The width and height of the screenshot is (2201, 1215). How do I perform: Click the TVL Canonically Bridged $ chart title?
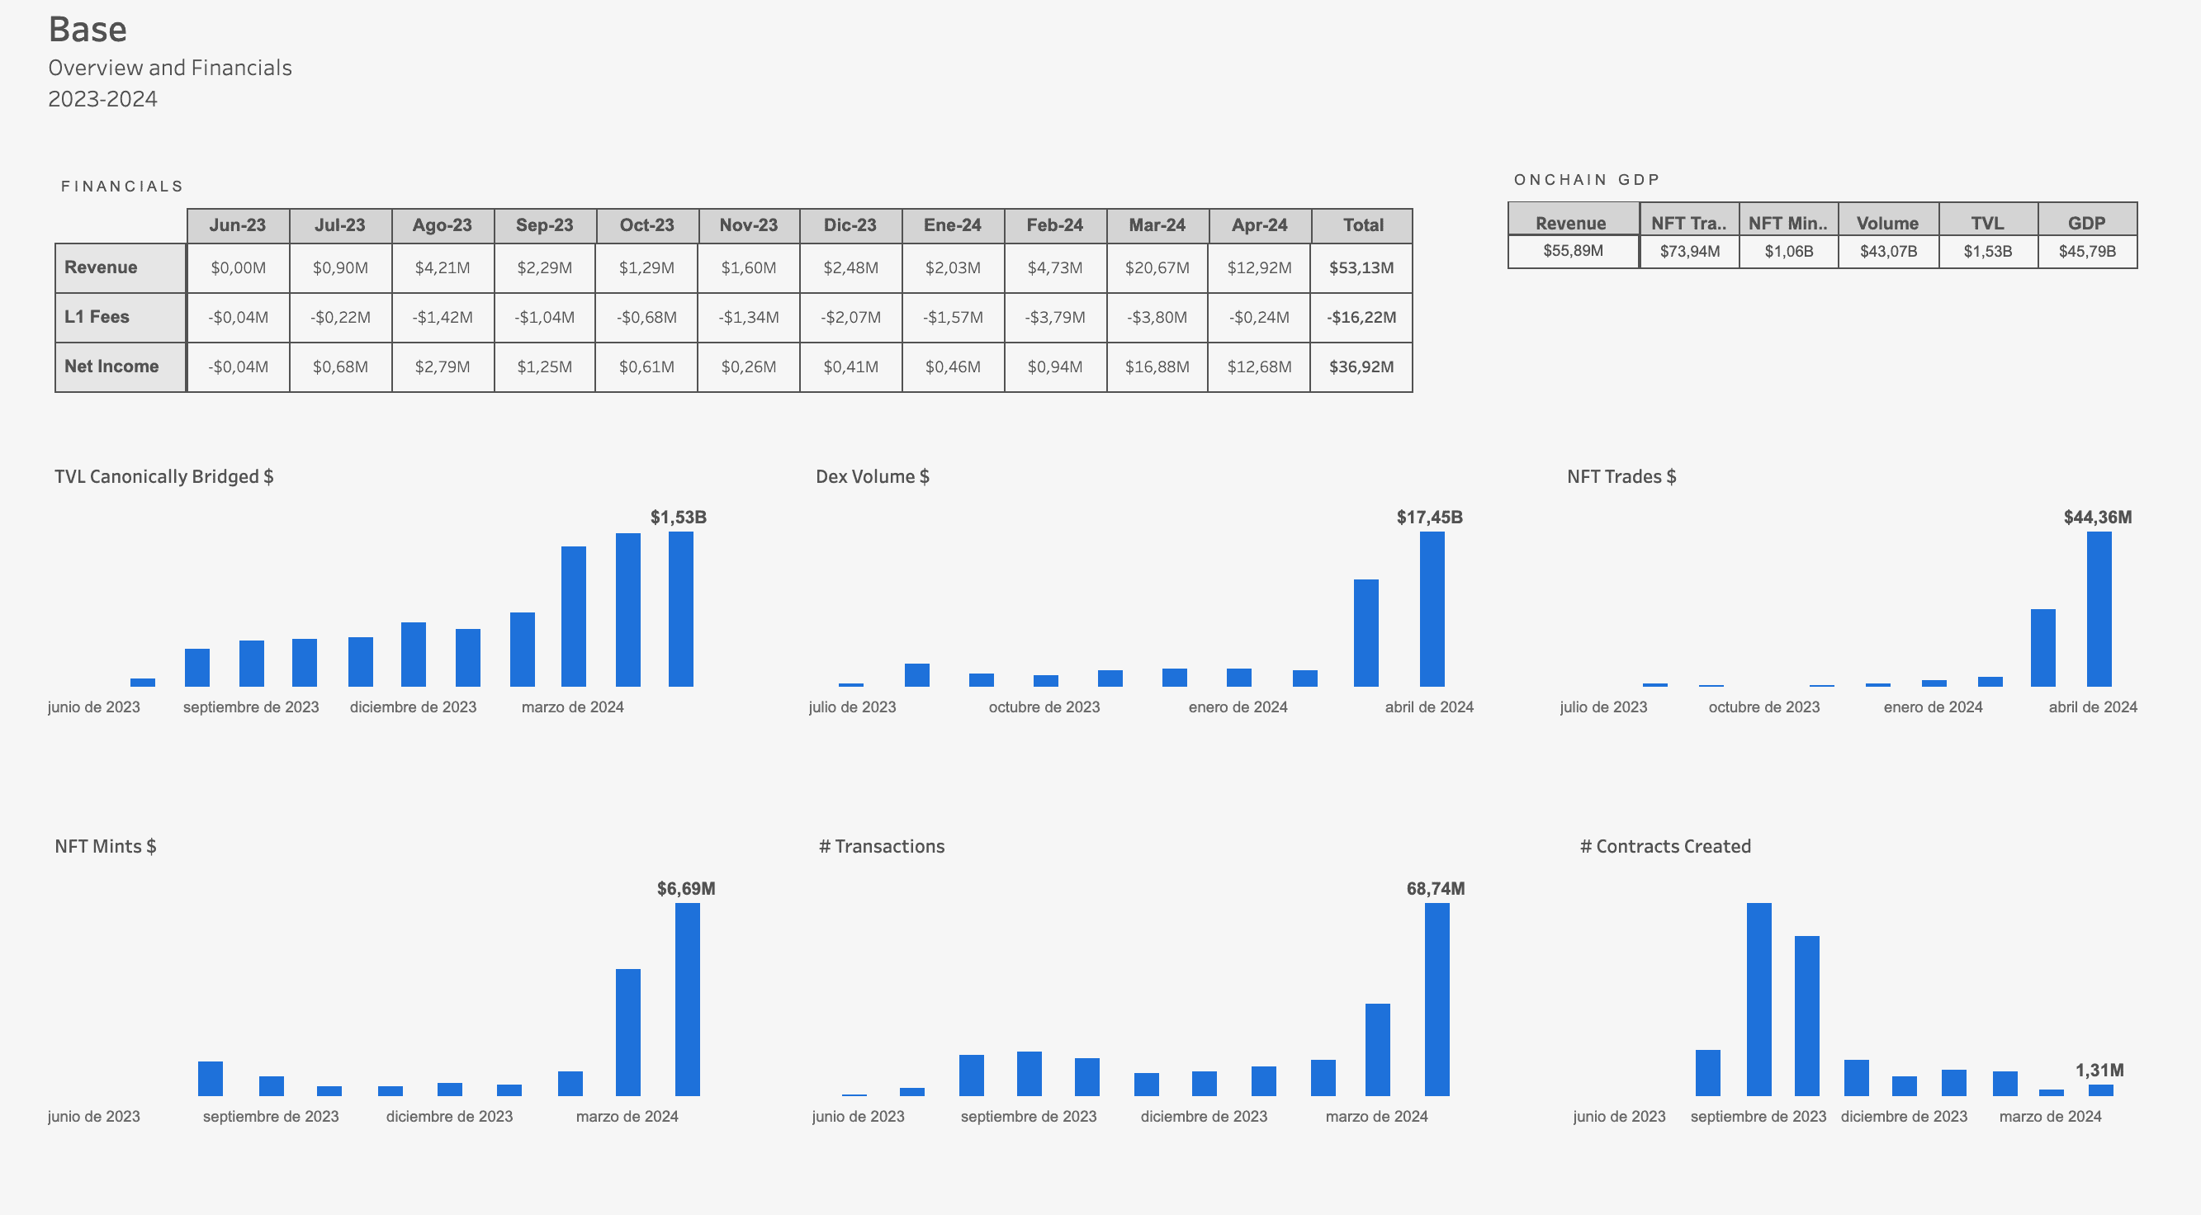(164, 477)
